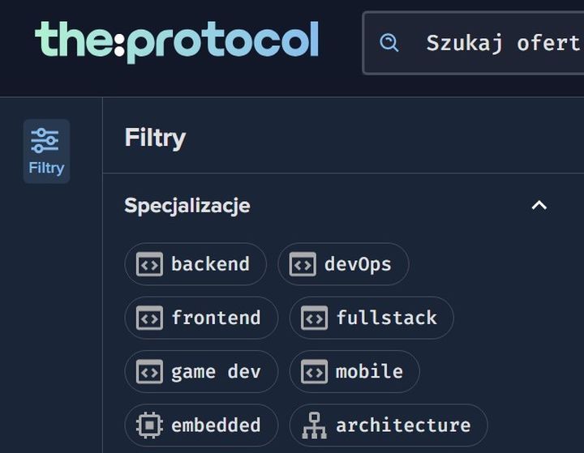
Task: Go to the:protocol homepage logo
Action: [x=177, y=42]
